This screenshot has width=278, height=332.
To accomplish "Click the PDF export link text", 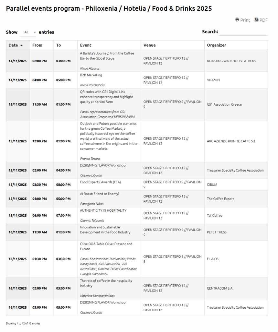I will coord(263,20).
